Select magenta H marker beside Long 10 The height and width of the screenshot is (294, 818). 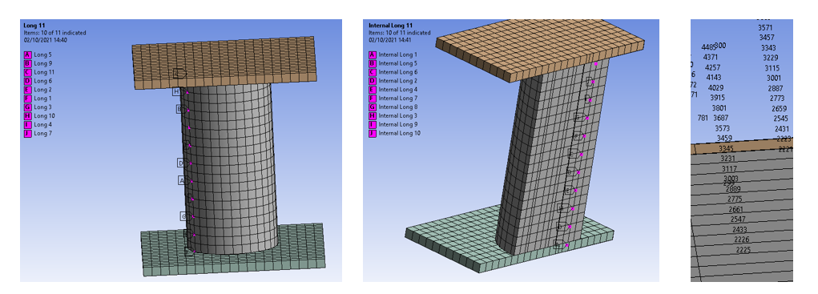28,115
